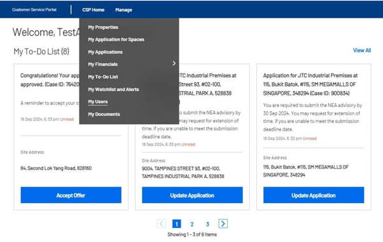Select My Financials menu entry
This screenshot has height=242, width=383.
pos(103,64)
